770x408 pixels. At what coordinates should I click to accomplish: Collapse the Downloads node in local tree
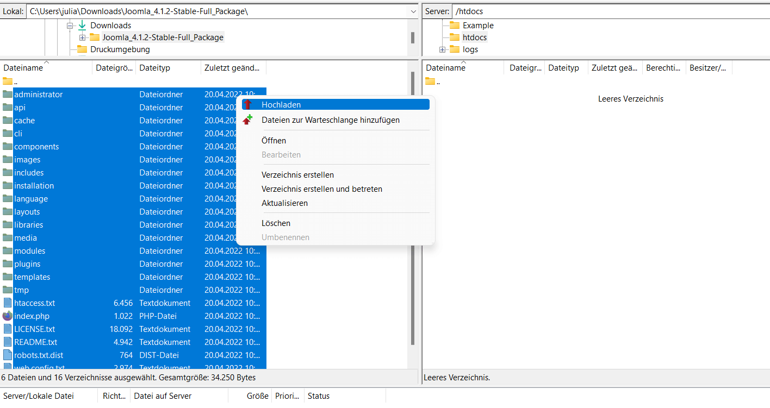pos(70,26)
